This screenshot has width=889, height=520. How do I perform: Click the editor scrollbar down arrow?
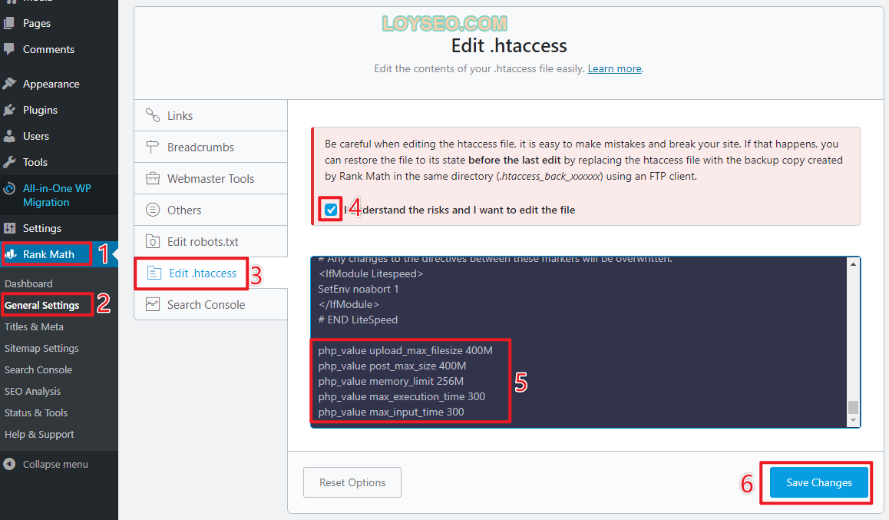[x=853, y=420]
